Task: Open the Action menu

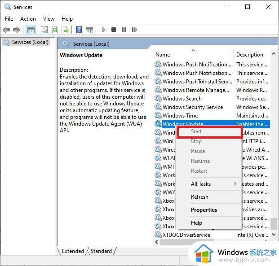Action: click(x=28, y=19)
